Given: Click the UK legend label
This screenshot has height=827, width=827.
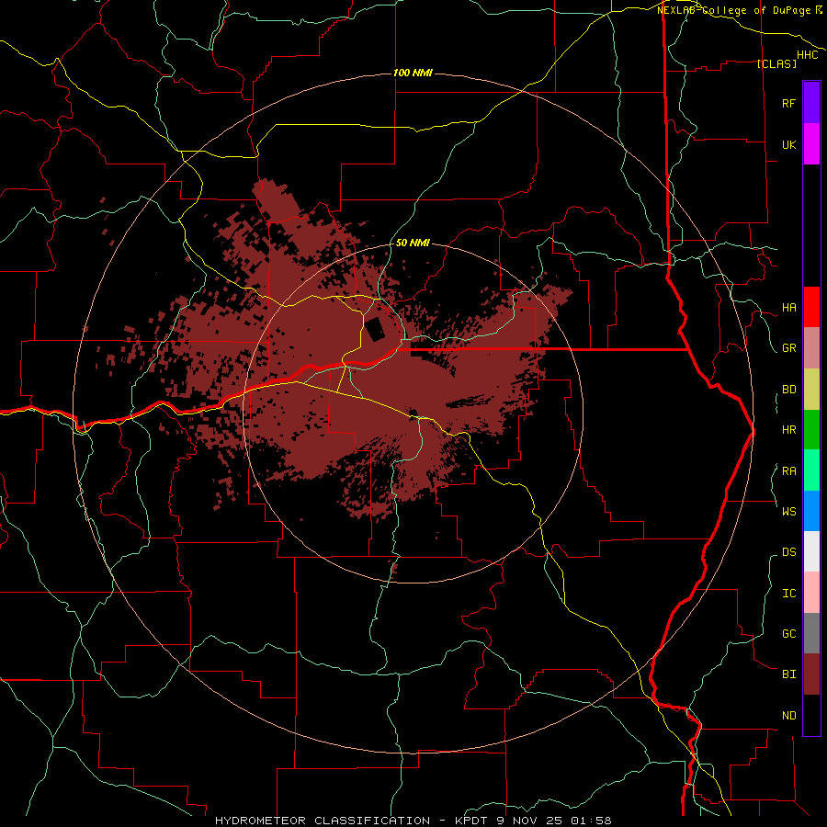Looking at the screenshot, I should [x=788, y=144].
